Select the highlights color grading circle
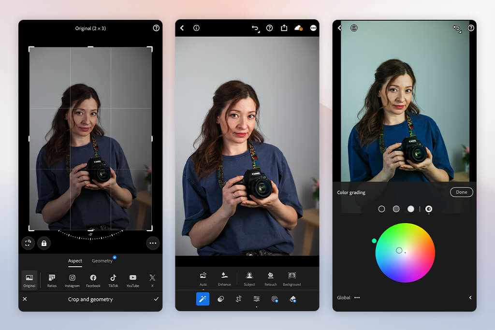 [x=410, y=209]
